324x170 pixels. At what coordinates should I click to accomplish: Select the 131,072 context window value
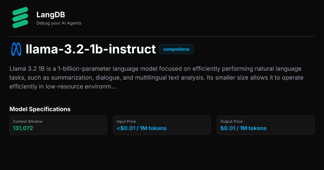pyautogui.click(x=23, y=128)
